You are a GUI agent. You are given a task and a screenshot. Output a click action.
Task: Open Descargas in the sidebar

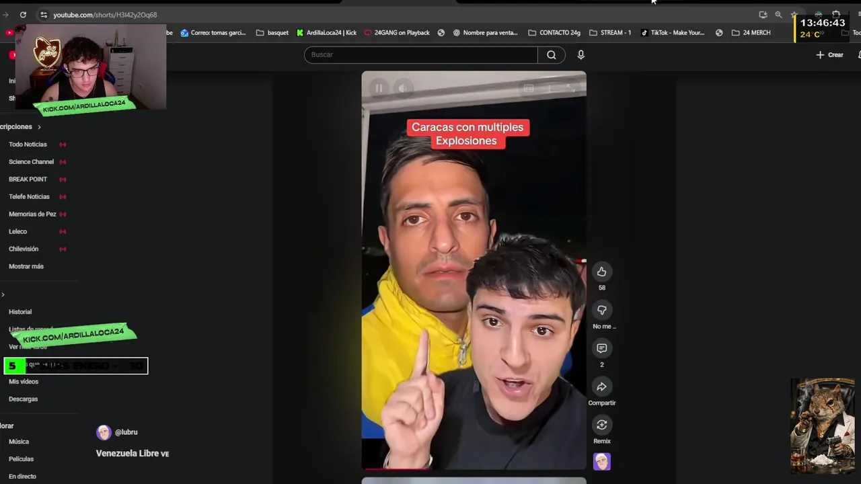[23, 399]
